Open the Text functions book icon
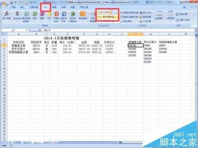The height and width of the screenshot is (148, 198). (49, 14)
